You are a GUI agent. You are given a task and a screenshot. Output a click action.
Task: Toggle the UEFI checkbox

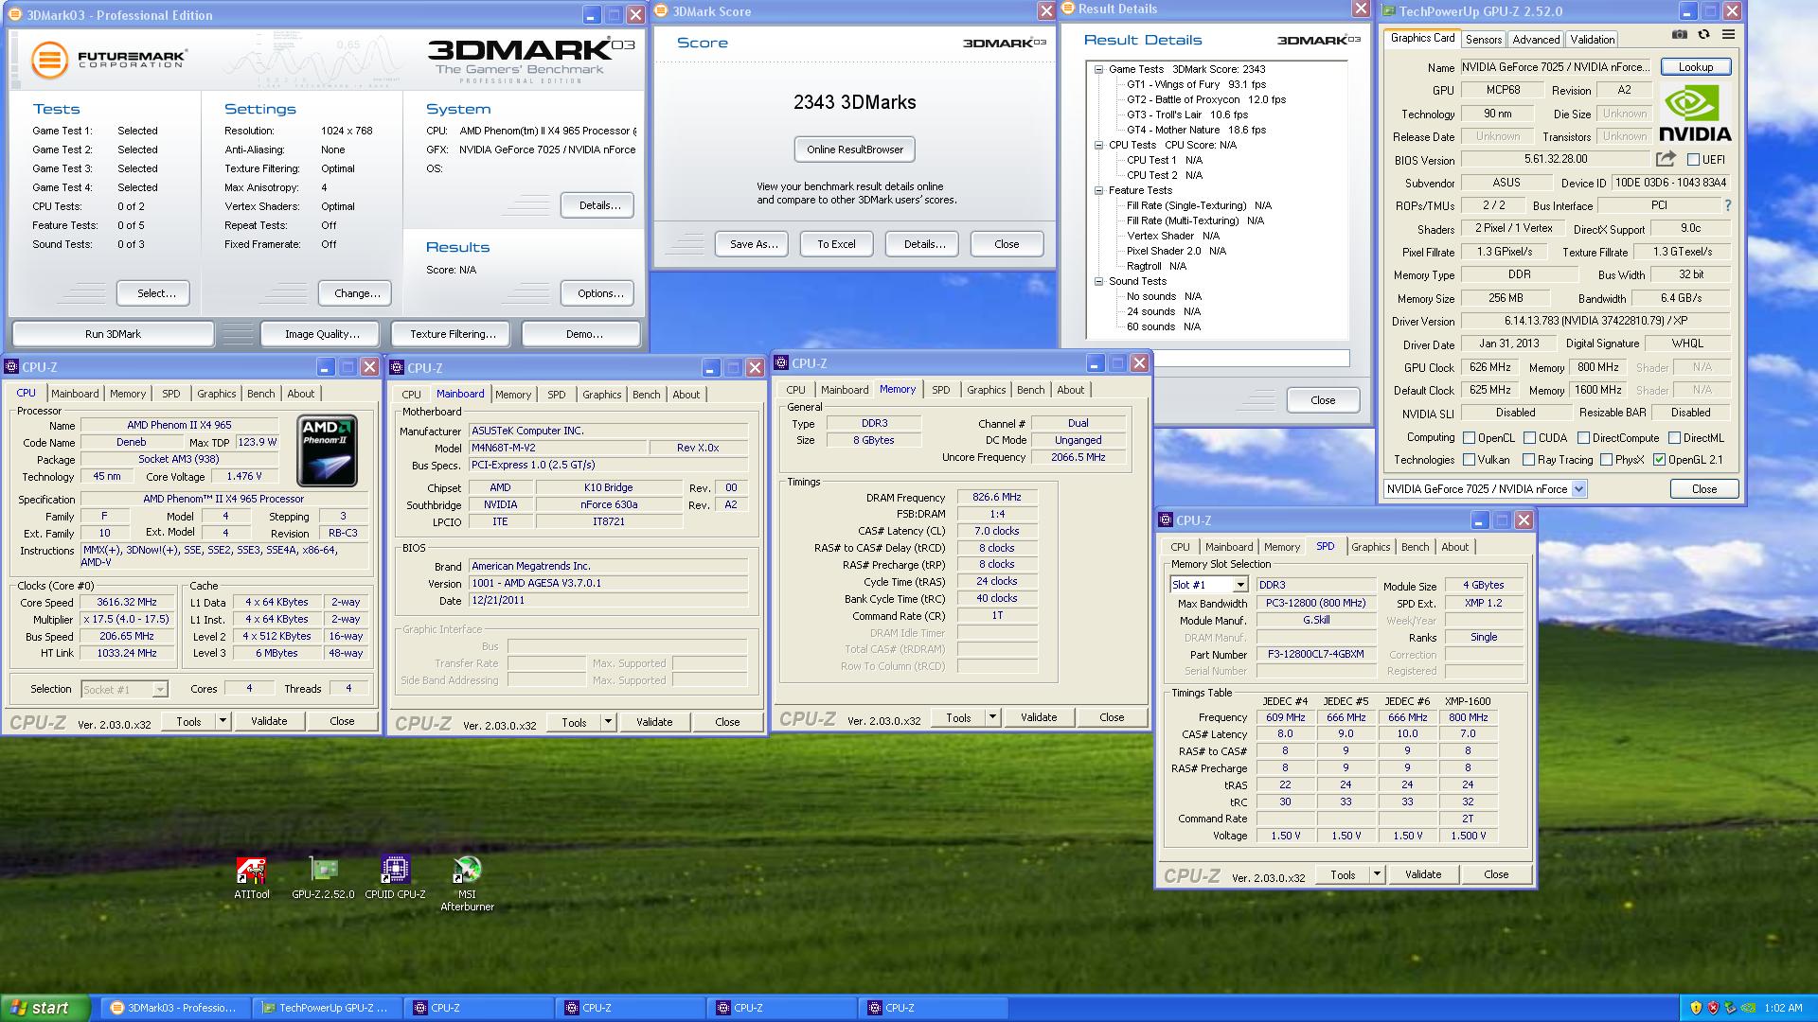[x=1693, y=160]
